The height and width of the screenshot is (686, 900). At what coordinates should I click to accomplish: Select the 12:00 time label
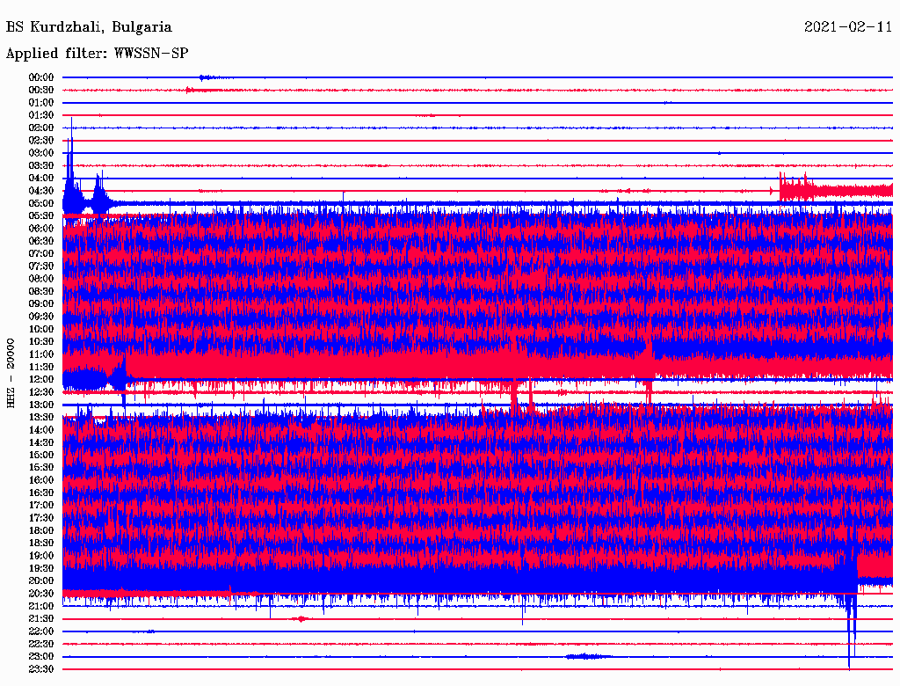click(41, 379)
